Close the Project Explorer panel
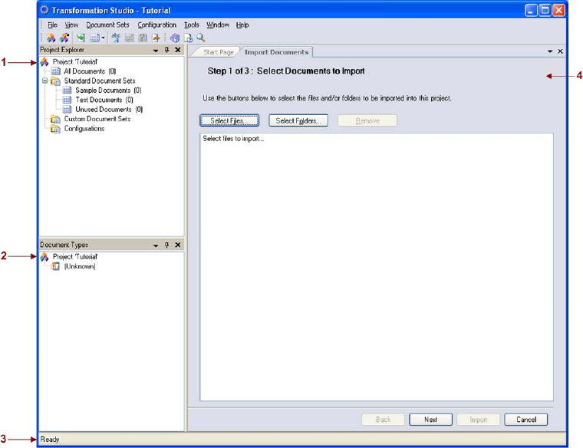583x448 pixels. click(x=178, y=50)
